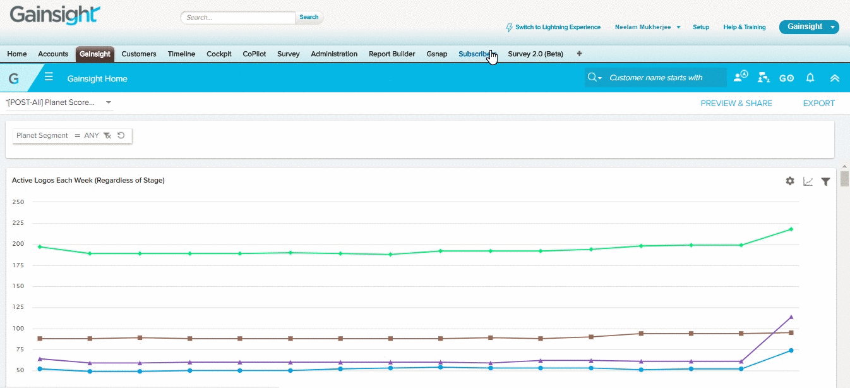
Task: Click the Search button
Action: (x=309, y=18)
